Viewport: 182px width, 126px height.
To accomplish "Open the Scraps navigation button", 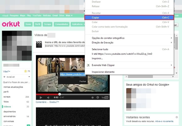I will pos(47,24).
